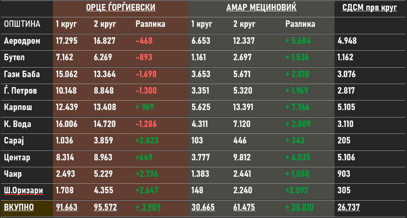Click the Чаир municipality label
This screenshot has width=407, height=218.
coord(13,174)
